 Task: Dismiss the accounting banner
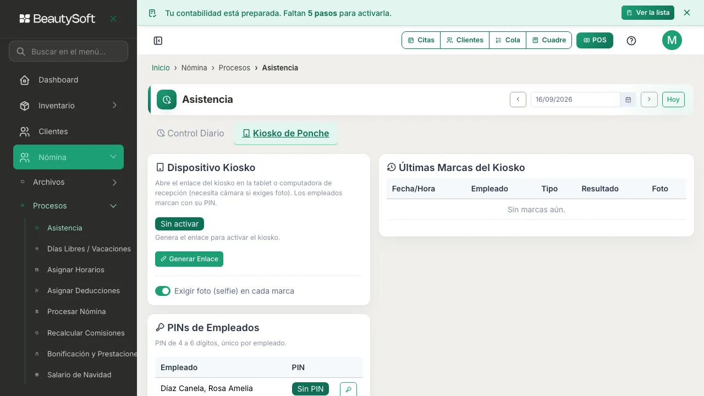[687, 13]
